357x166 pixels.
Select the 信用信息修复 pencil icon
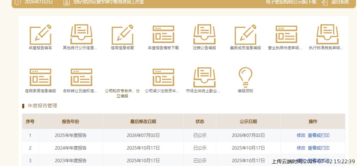point(123,34)
